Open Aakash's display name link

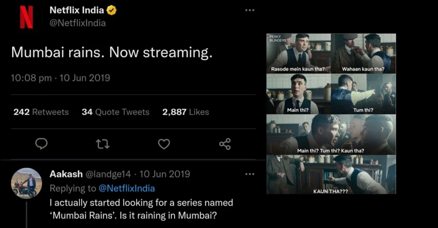point(66,175)
